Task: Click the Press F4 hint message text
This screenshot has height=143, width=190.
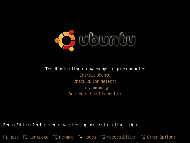Action: pyautogui.click(x=71, y=125)
